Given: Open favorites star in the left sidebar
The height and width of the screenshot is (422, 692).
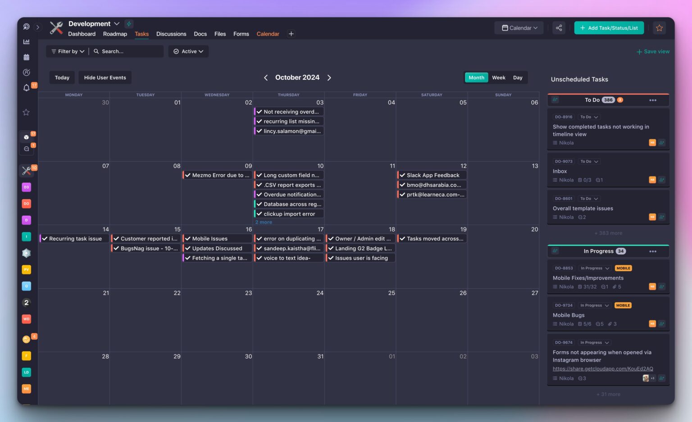Looking at the screenshot, I should [x=26, y=112].
